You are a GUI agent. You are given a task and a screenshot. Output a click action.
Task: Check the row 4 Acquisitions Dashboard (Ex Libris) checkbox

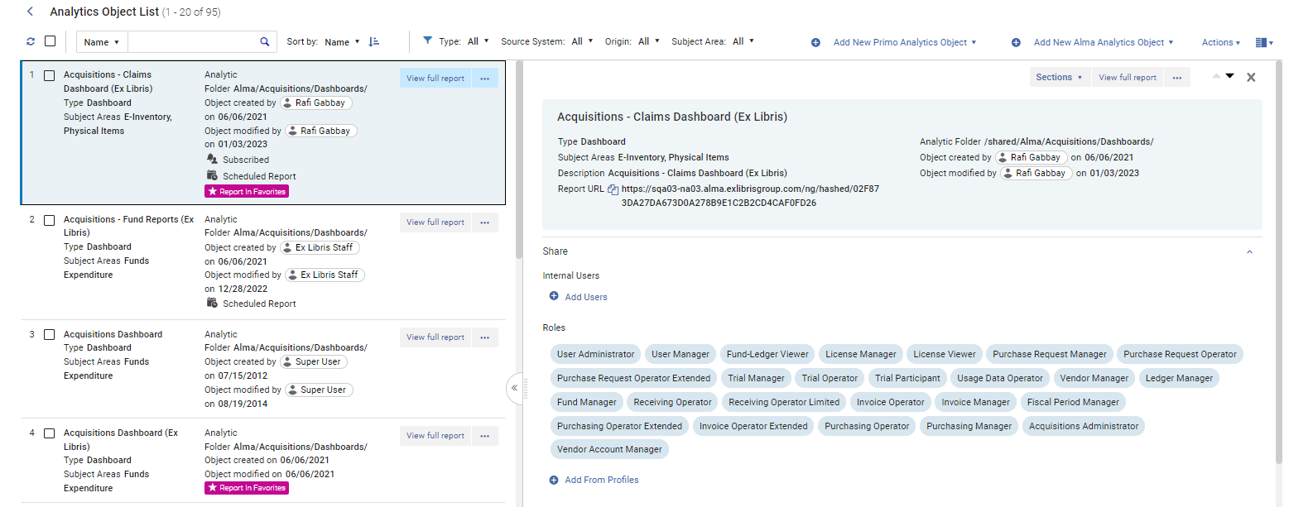click(49, 433)
